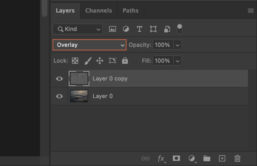The image size is (257, 166).
Task: Switch to the Paths tab
Action: (x=130, y=11)
